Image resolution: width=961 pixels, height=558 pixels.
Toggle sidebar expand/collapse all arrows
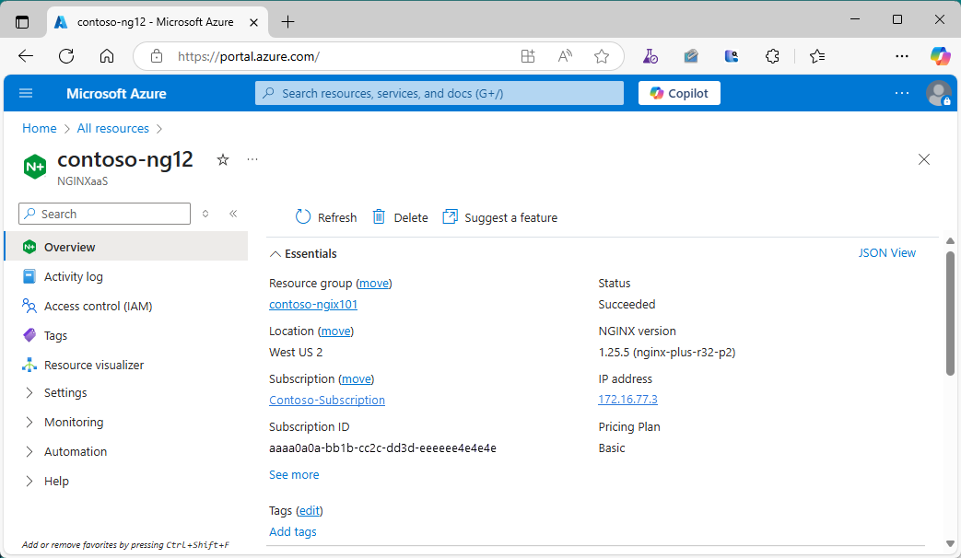[205, 214]
